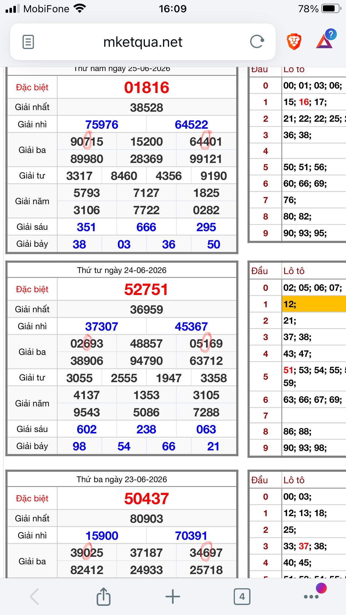Tap lô tô row 63; 66; 67; 69;
The width and height of the screenshot is (346, 615).
pyautogui.click(x=313, y=400)
